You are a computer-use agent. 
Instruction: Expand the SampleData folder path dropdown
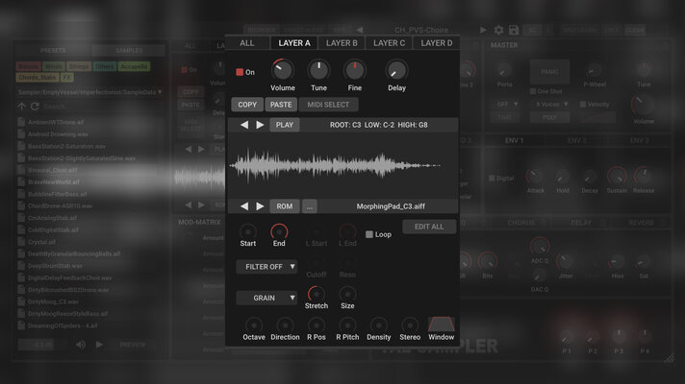point(89,92)
